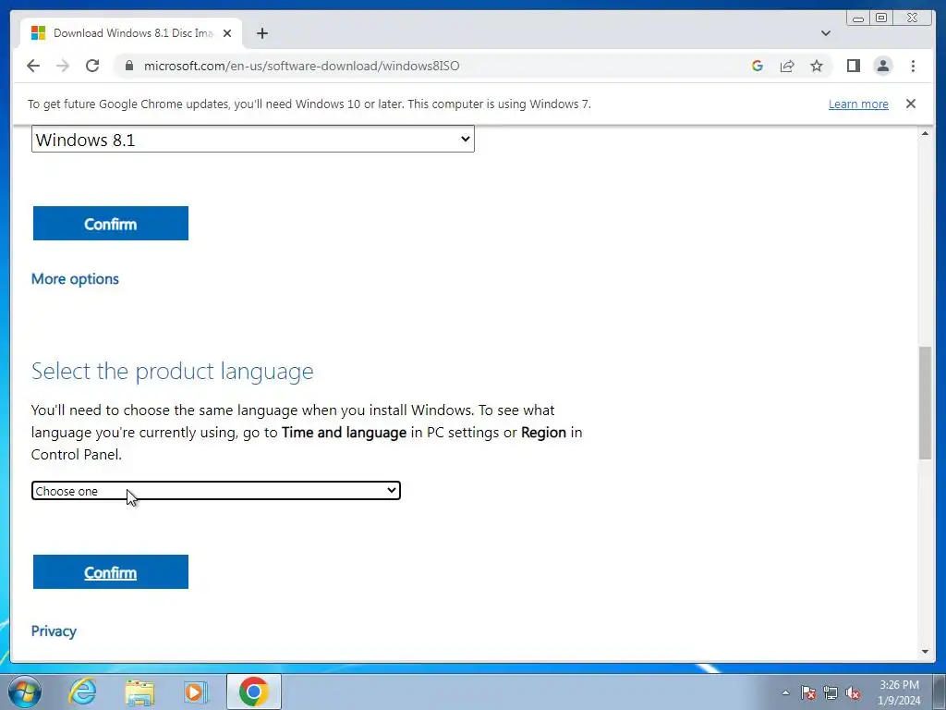The height and width of the screenshot is (710, 946).
Task: Click the address bar URL
Action: click(302, 66)
